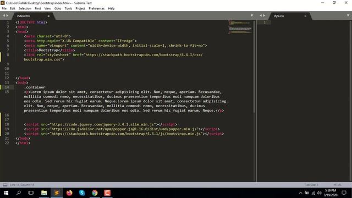Click the jquery script src URL
The height and width of the screenshot is (198, 352).
(103, 124)
